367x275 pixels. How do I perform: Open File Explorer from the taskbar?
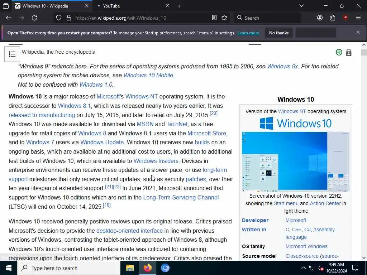130,268
